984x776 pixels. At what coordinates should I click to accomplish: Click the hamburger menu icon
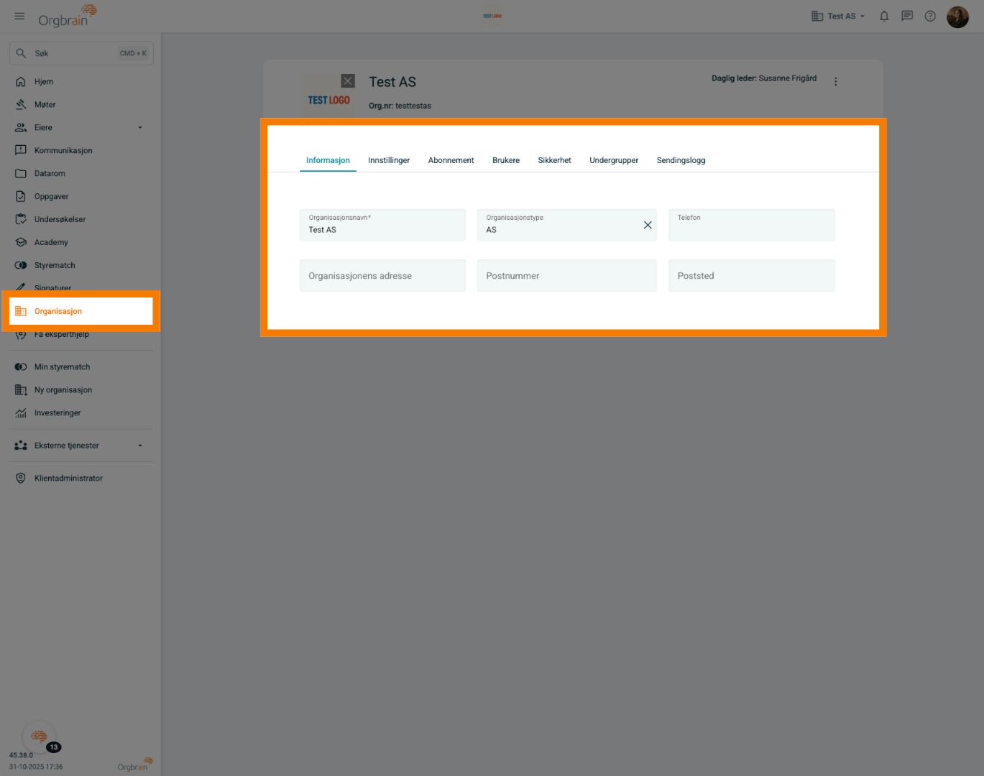(x=19, y=16)
